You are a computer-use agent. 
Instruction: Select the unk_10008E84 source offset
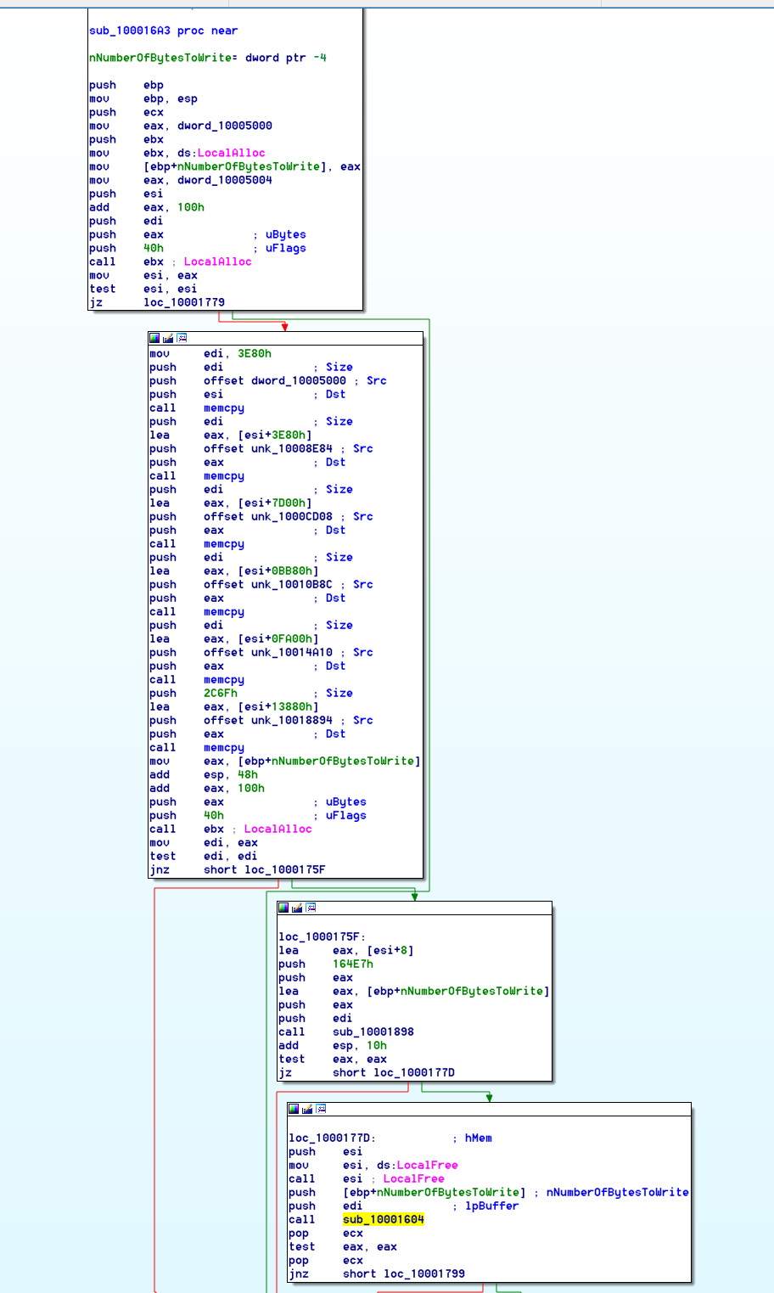pyautogui.click(x=291, y=448)
